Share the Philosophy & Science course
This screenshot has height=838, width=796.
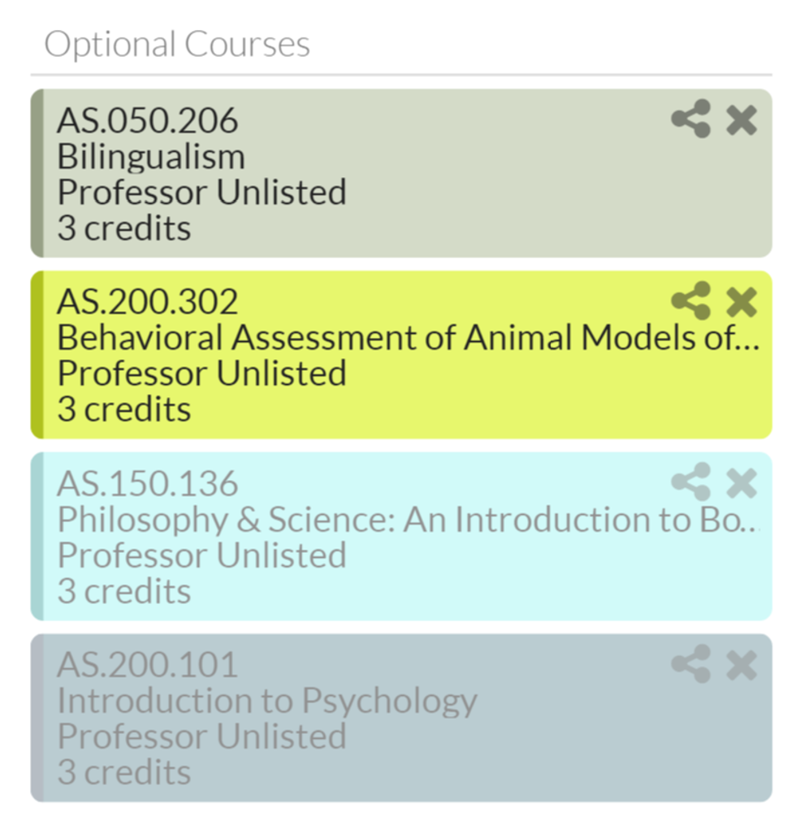[x=690, y=483]
